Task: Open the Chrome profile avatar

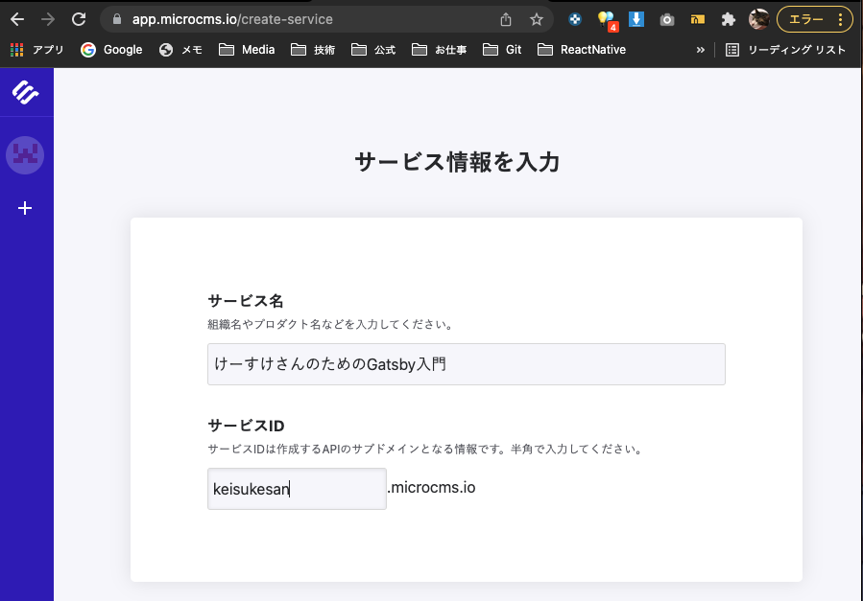Action: (x=759, y=19)
